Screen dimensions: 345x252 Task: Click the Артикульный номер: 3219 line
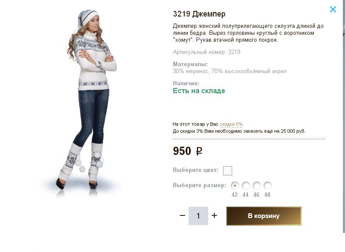tap(206, 52)
